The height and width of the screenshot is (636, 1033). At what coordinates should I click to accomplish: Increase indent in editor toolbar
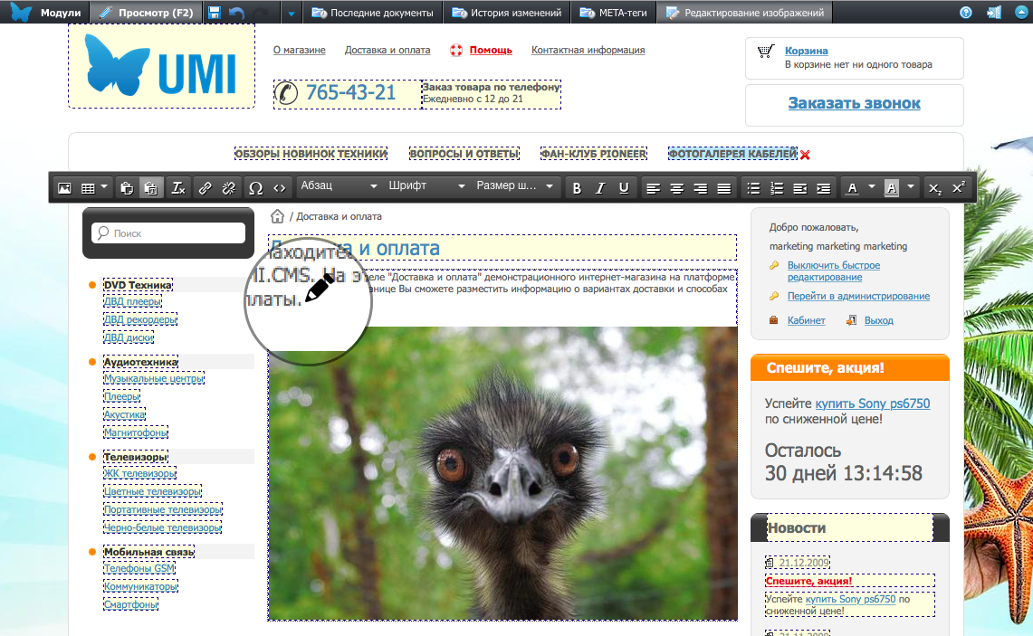click(x=824, y=188)
